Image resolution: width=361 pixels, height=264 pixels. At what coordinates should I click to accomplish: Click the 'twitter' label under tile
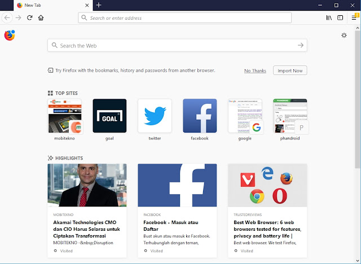(x=155, y=138)
